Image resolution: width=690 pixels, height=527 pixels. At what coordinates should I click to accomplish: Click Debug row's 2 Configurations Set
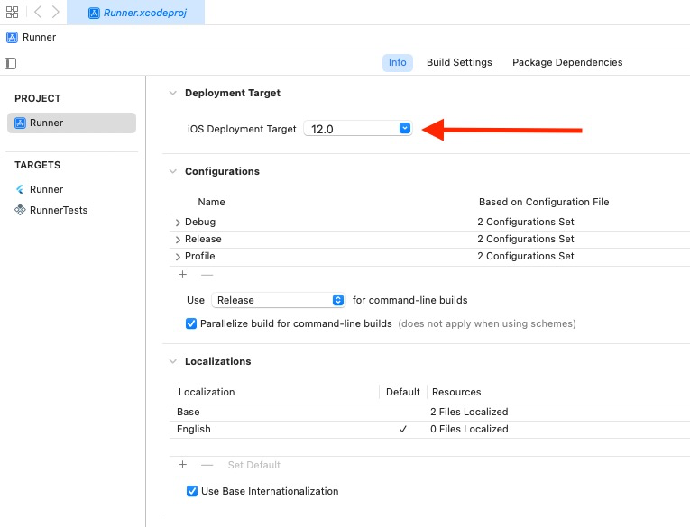(x=526, y=222)
